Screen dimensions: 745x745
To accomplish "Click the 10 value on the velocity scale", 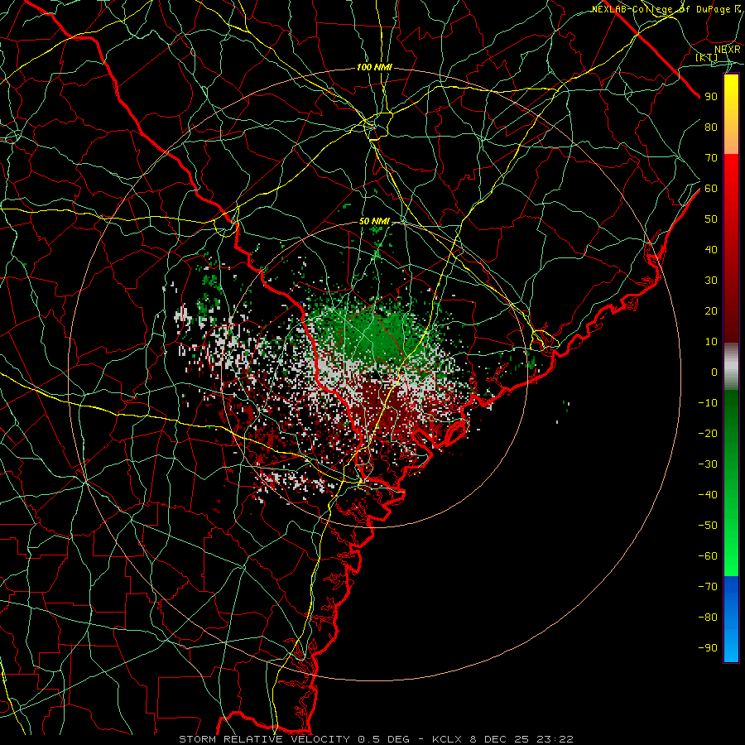I will tap(711, 342).
